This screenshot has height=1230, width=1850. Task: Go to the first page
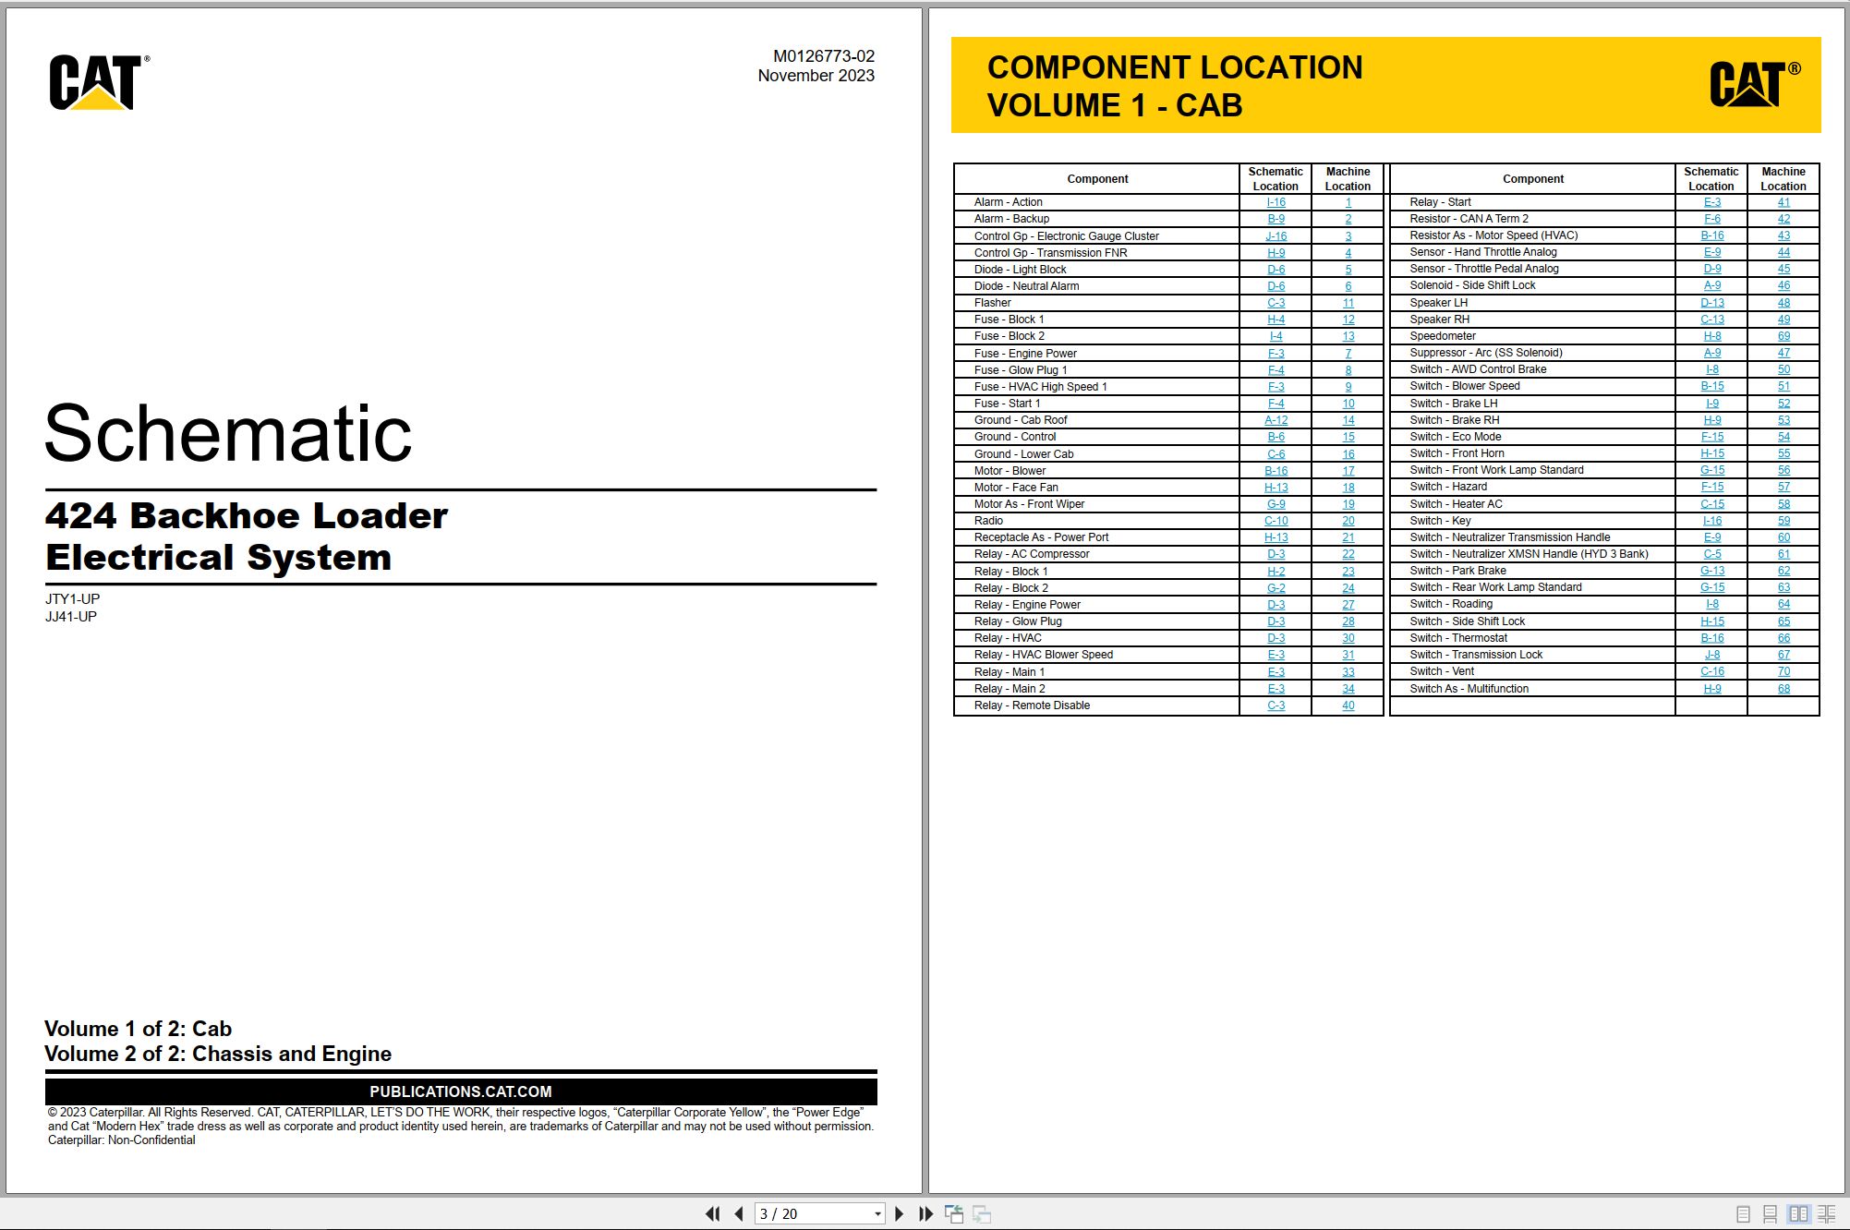713,1213
